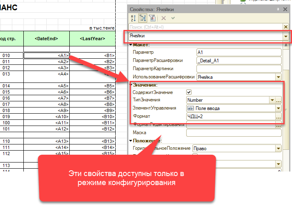
Task: Click the ellipsis button next to ТипЗначения
Action: (278, 100)
